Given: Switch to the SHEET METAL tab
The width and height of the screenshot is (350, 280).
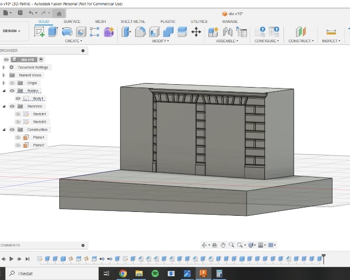Looking at the screenshot, I should (133, 21).
